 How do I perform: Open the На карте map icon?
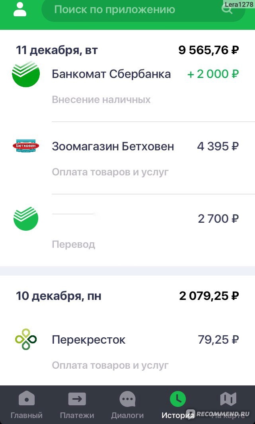click(x=228, y=399)
